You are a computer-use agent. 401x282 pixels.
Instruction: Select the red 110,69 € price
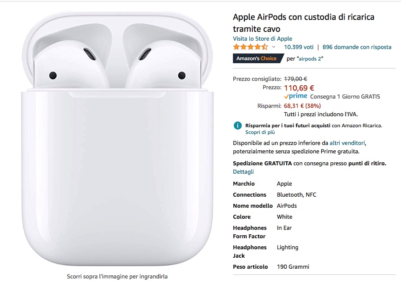(299, 88)
